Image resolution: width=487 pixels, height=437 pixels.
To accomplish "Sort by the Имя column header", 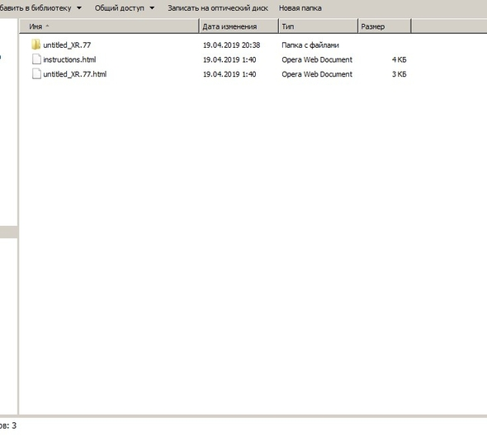I will coord(109,26).
